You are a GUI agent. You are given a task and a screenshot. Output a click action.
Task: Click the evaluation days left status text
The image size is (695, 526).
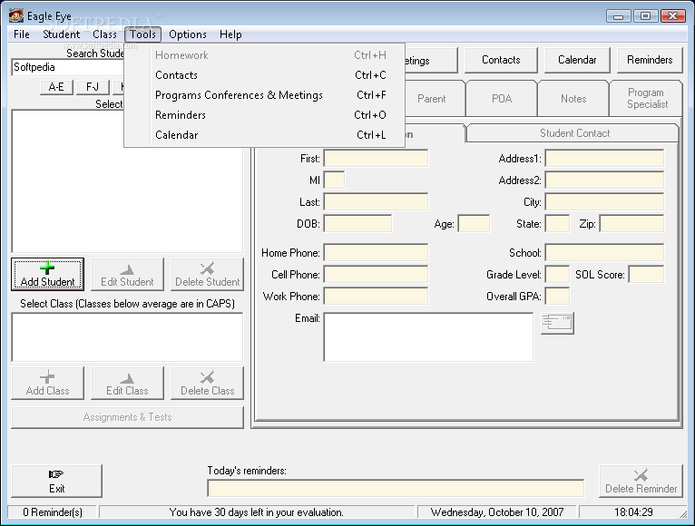256,512
